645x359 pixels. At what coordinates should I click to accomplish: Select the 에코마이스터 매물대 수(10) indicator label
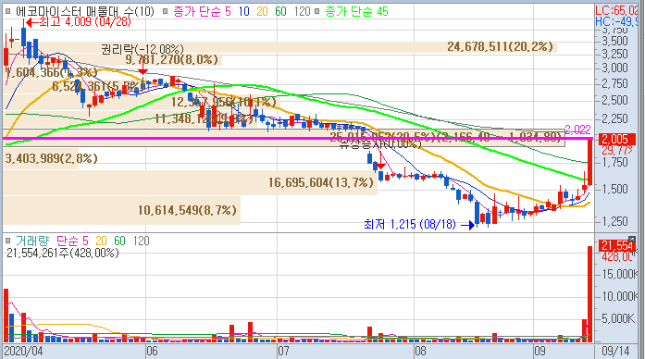coord(85,11)
